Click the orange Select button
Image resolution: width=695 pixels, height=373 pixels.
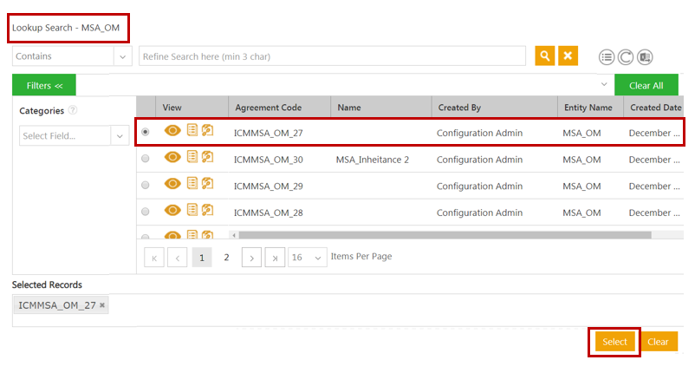pyautogui.click(x=614, y=342)
